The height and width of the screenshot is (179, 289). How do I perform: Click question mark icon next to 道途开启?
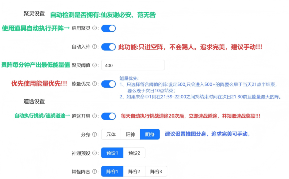pos(94,116)
